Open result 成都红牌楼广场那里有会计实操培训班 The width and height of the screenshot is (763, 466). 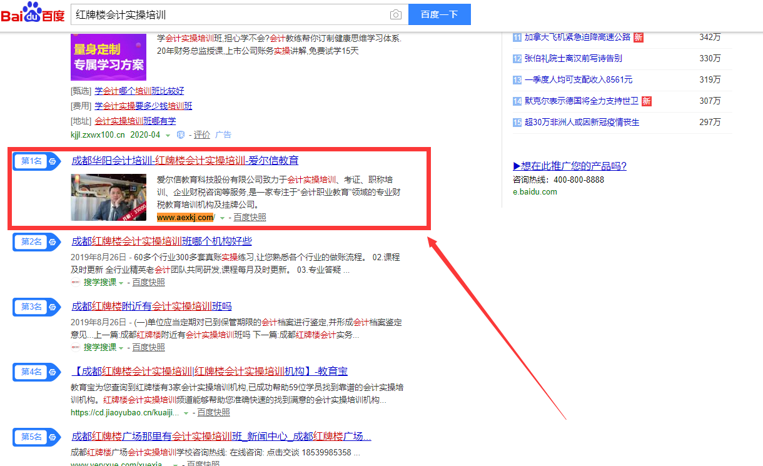[x=221, y=437]
